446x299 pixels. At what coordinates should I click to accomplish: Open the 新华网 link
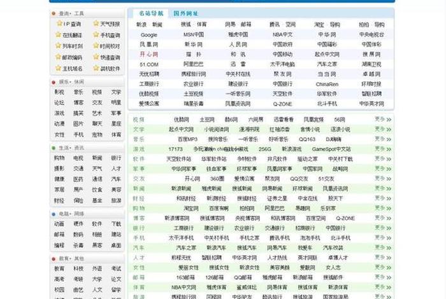click(x=194, y=45)
